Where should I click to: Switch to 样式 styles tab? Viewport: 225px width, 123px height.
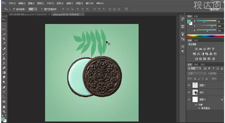[196, 40]
